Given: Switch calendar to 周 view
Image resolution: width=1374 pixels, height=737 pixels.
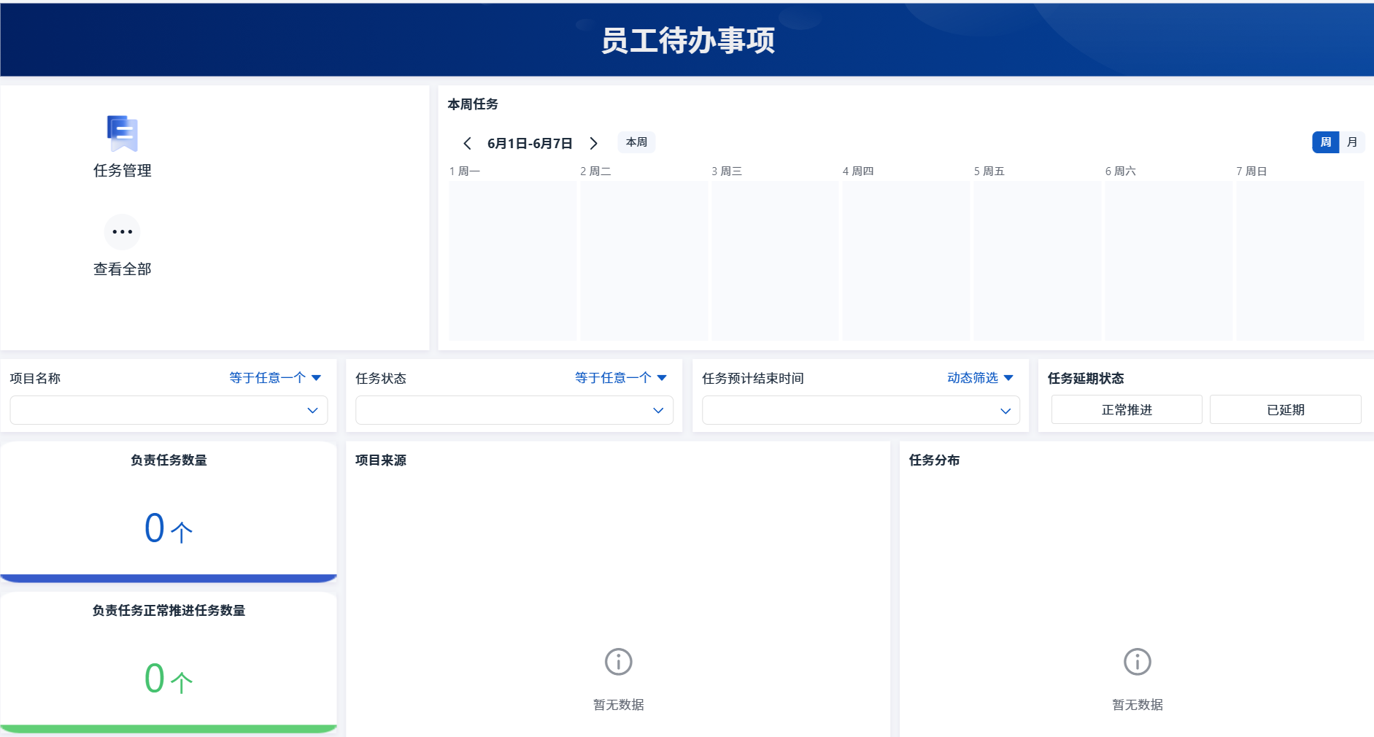Looking at the screenshot, I should [1326, 142].
